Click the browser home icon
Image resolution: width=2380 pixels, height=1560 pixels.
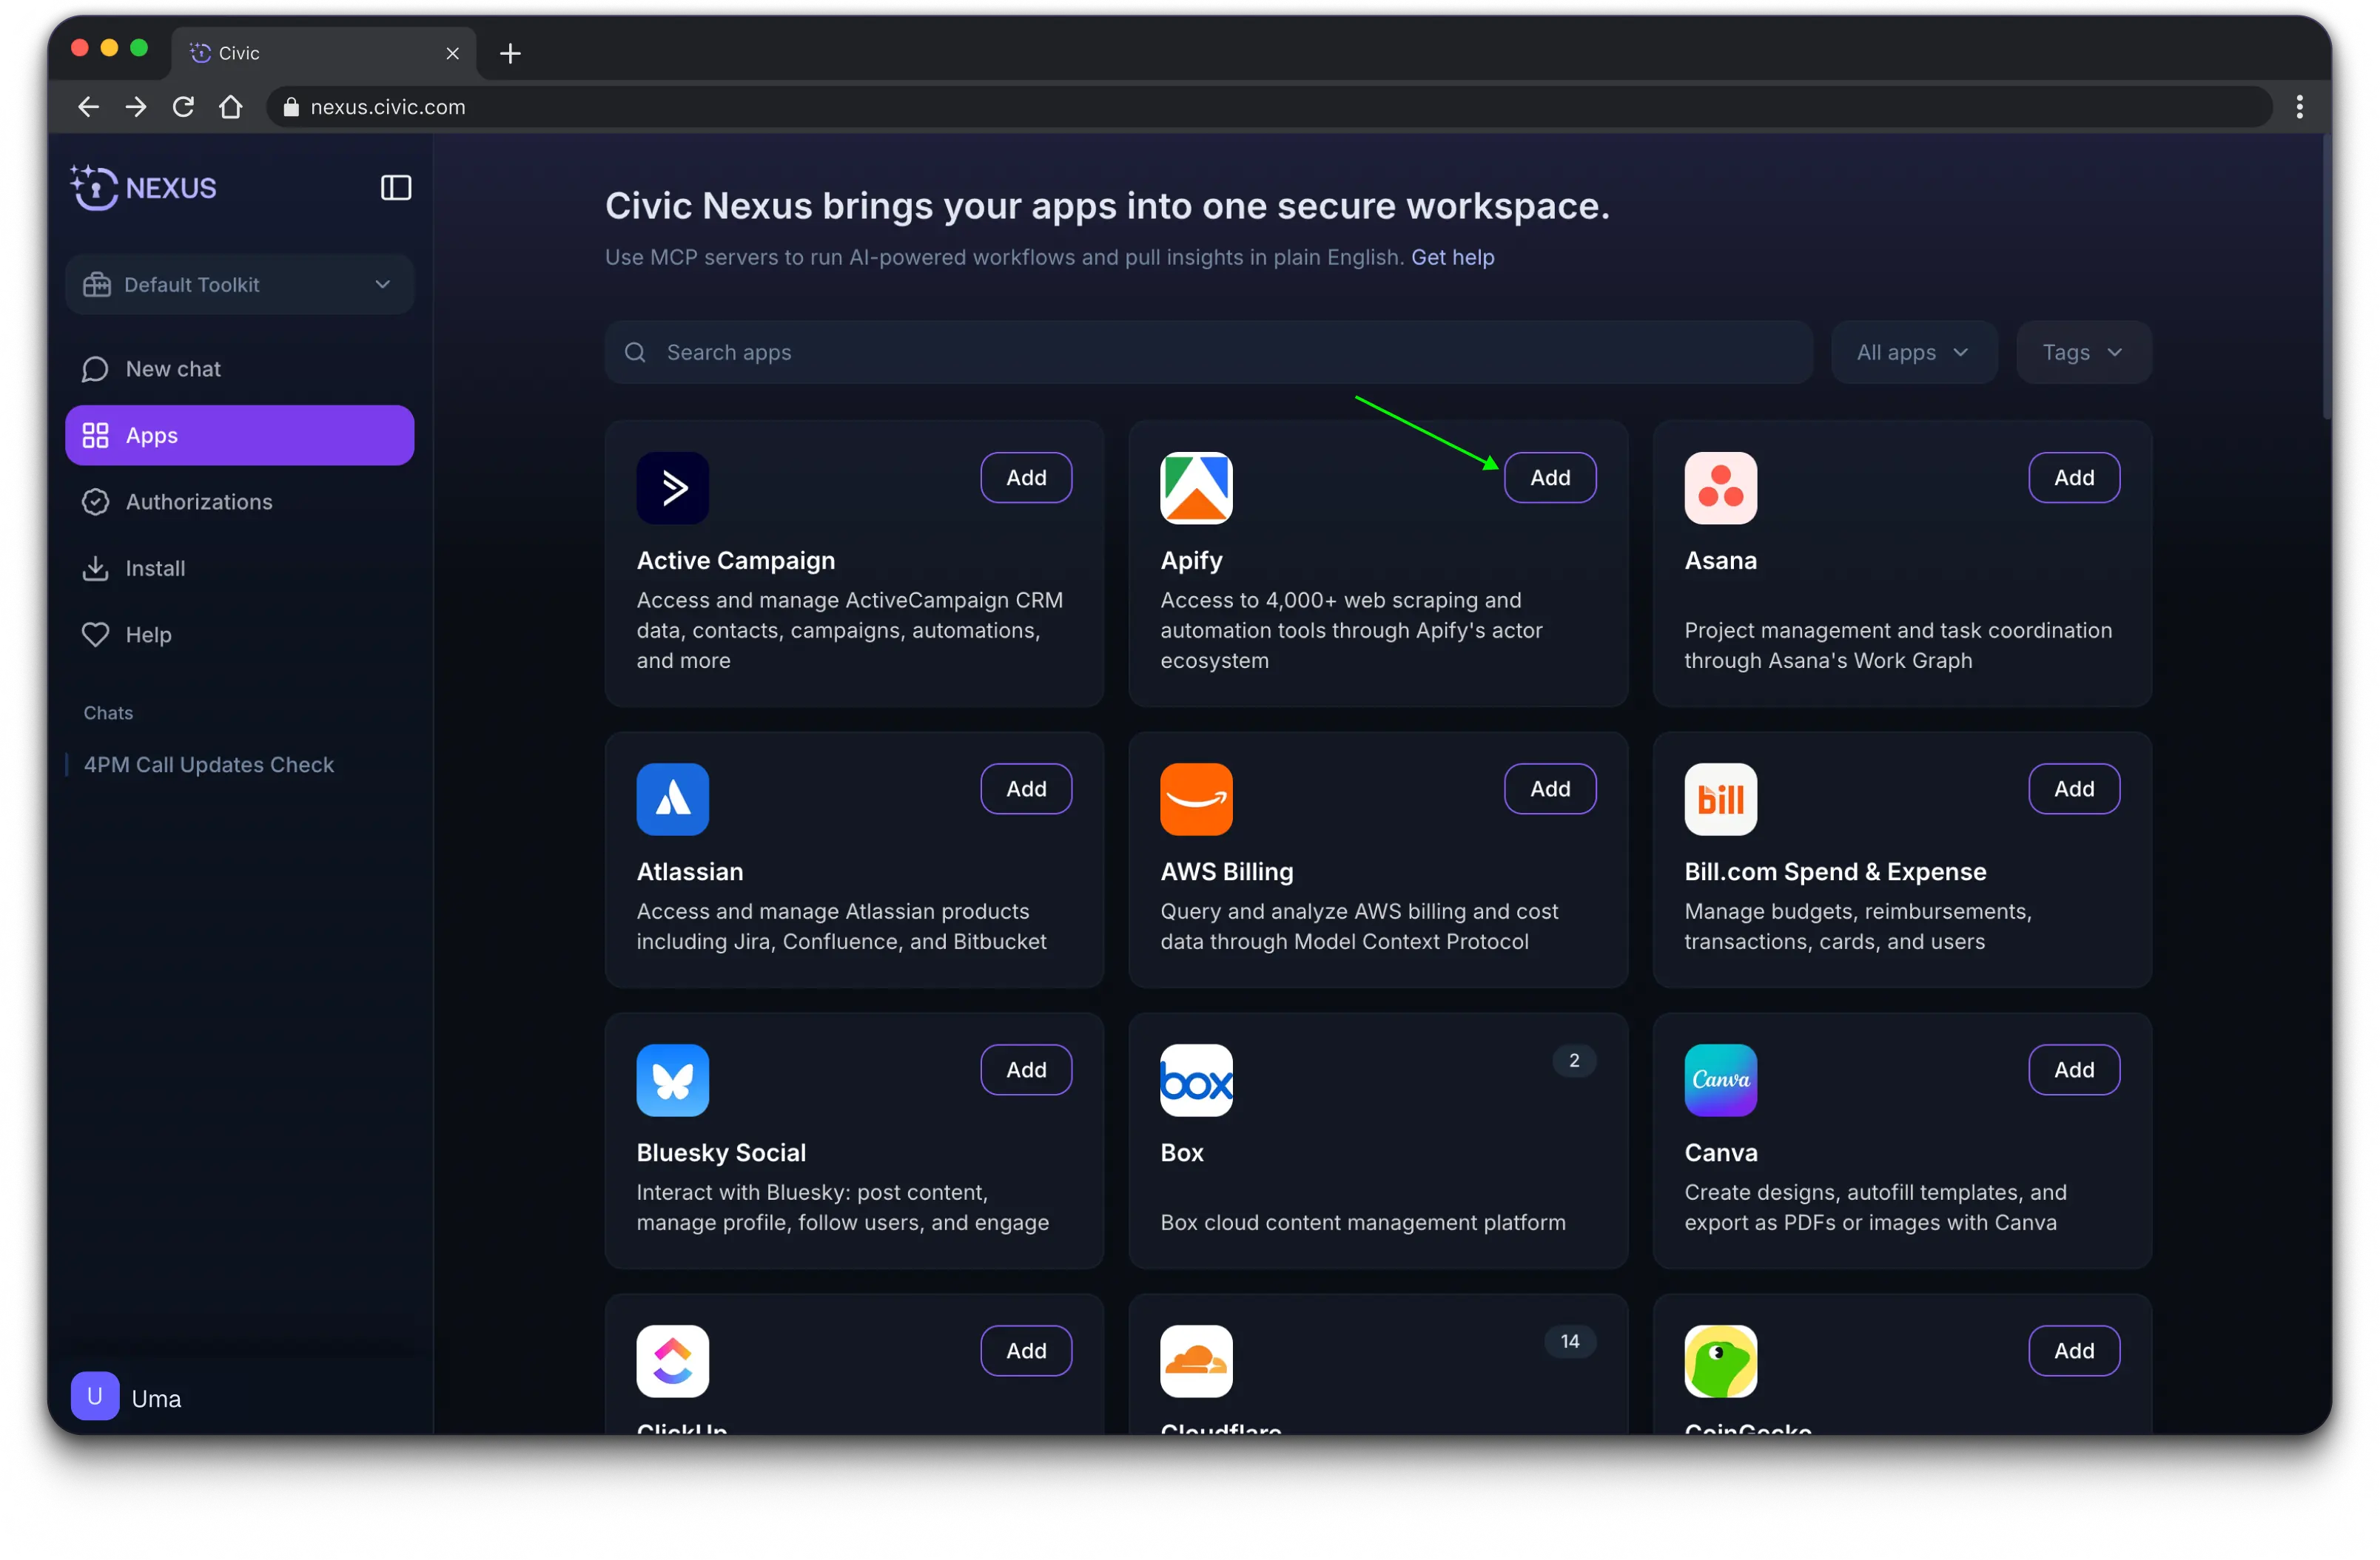[231, 107]
